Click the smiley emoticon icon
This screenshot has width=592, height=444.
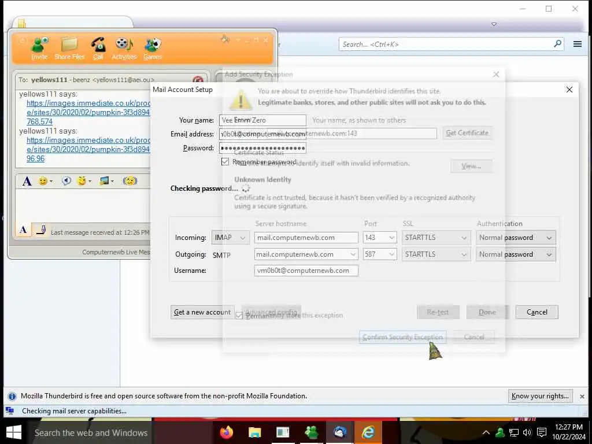[43, 181]
